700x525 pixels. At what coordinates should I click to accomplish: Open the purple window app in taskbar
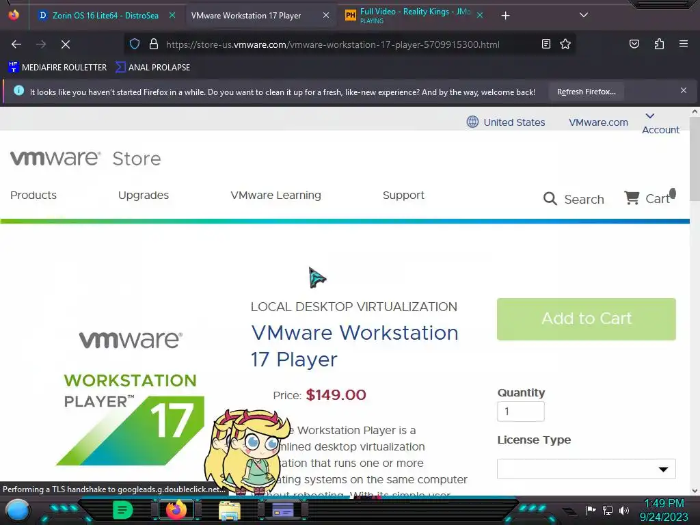282,510
